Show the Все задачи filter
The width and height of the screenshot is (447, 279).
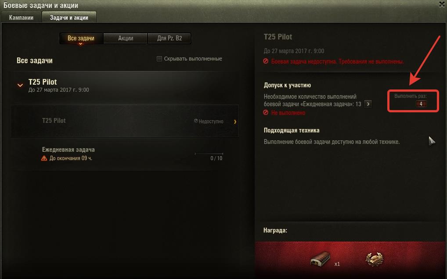click(81, 38)
